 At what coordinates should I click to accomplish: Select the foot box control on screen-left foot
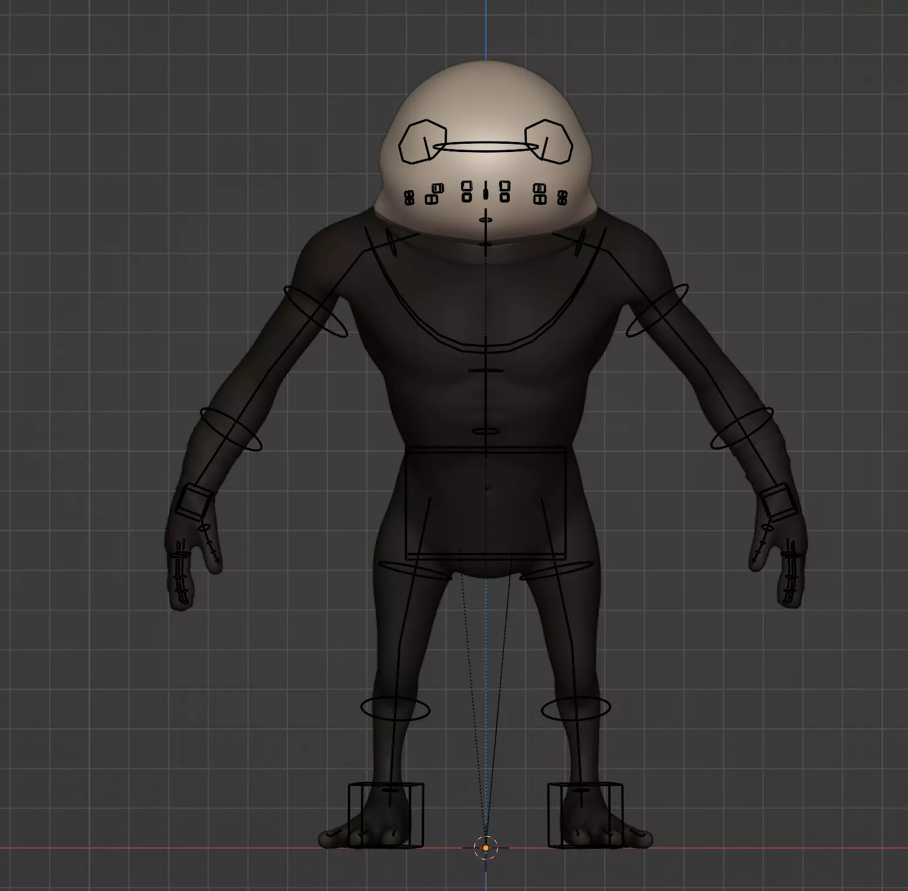(x=386, y=815)
